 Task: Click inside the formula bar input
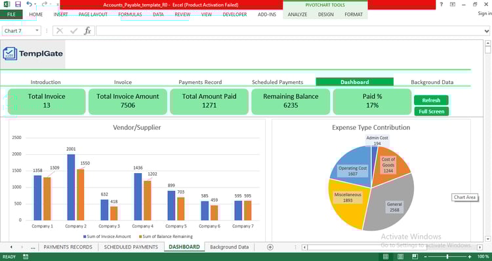tap(289, 31)
